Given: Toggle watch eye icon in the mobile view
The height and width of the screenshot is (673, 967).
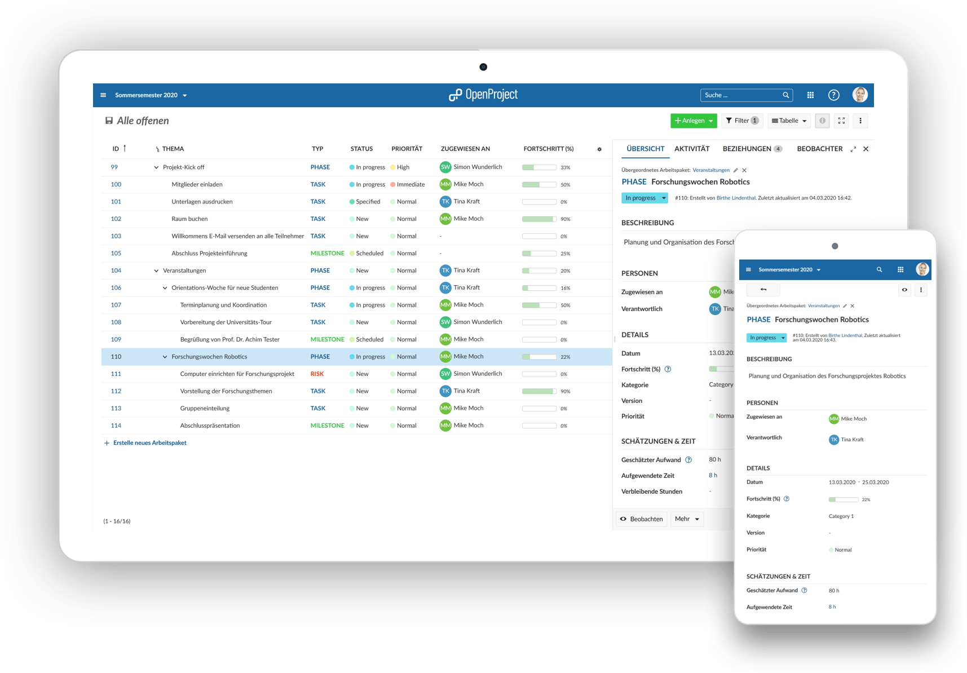Looking at the screenshot, I should pyautogui.click(x=904, y=290).
